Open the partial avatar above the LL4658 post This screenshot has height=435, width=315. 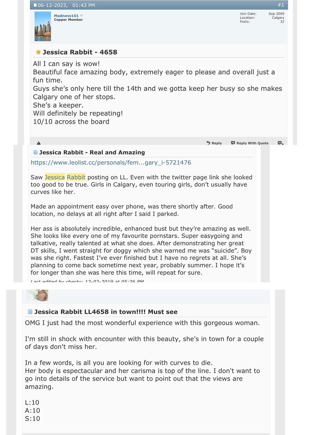click(x=37, y=295)
